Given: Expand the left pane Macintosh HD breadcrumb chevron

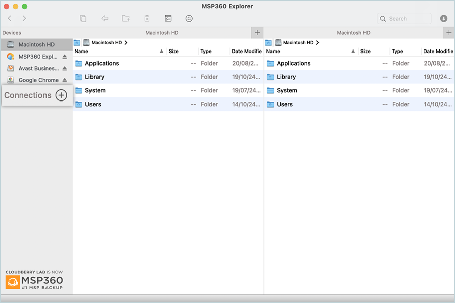Looking at the screenshot, I should [126, 43].
